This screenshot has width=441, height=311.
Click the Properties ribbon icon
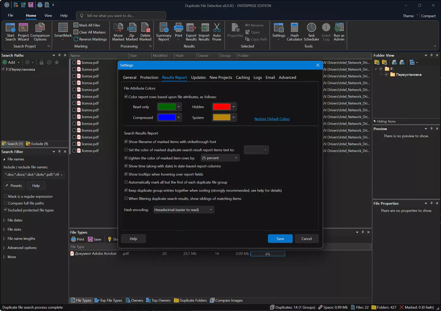[235, 30]
